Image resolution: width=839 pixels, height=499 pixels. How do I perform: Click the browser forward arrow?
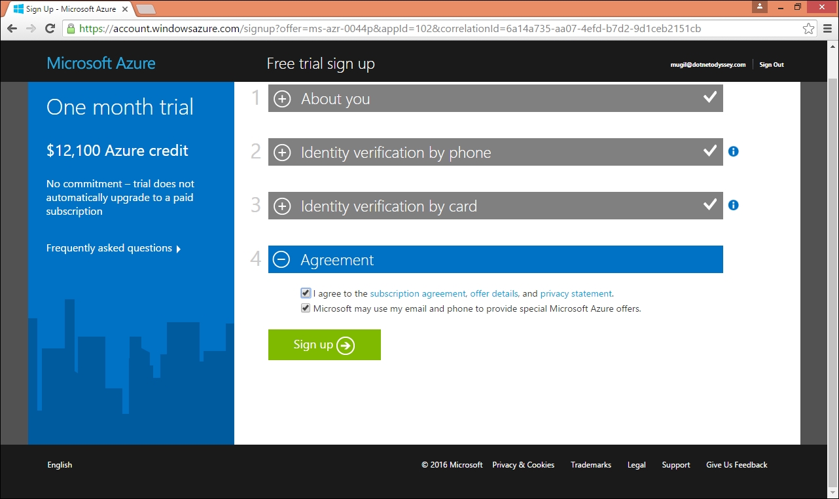(x=31, y=29)
